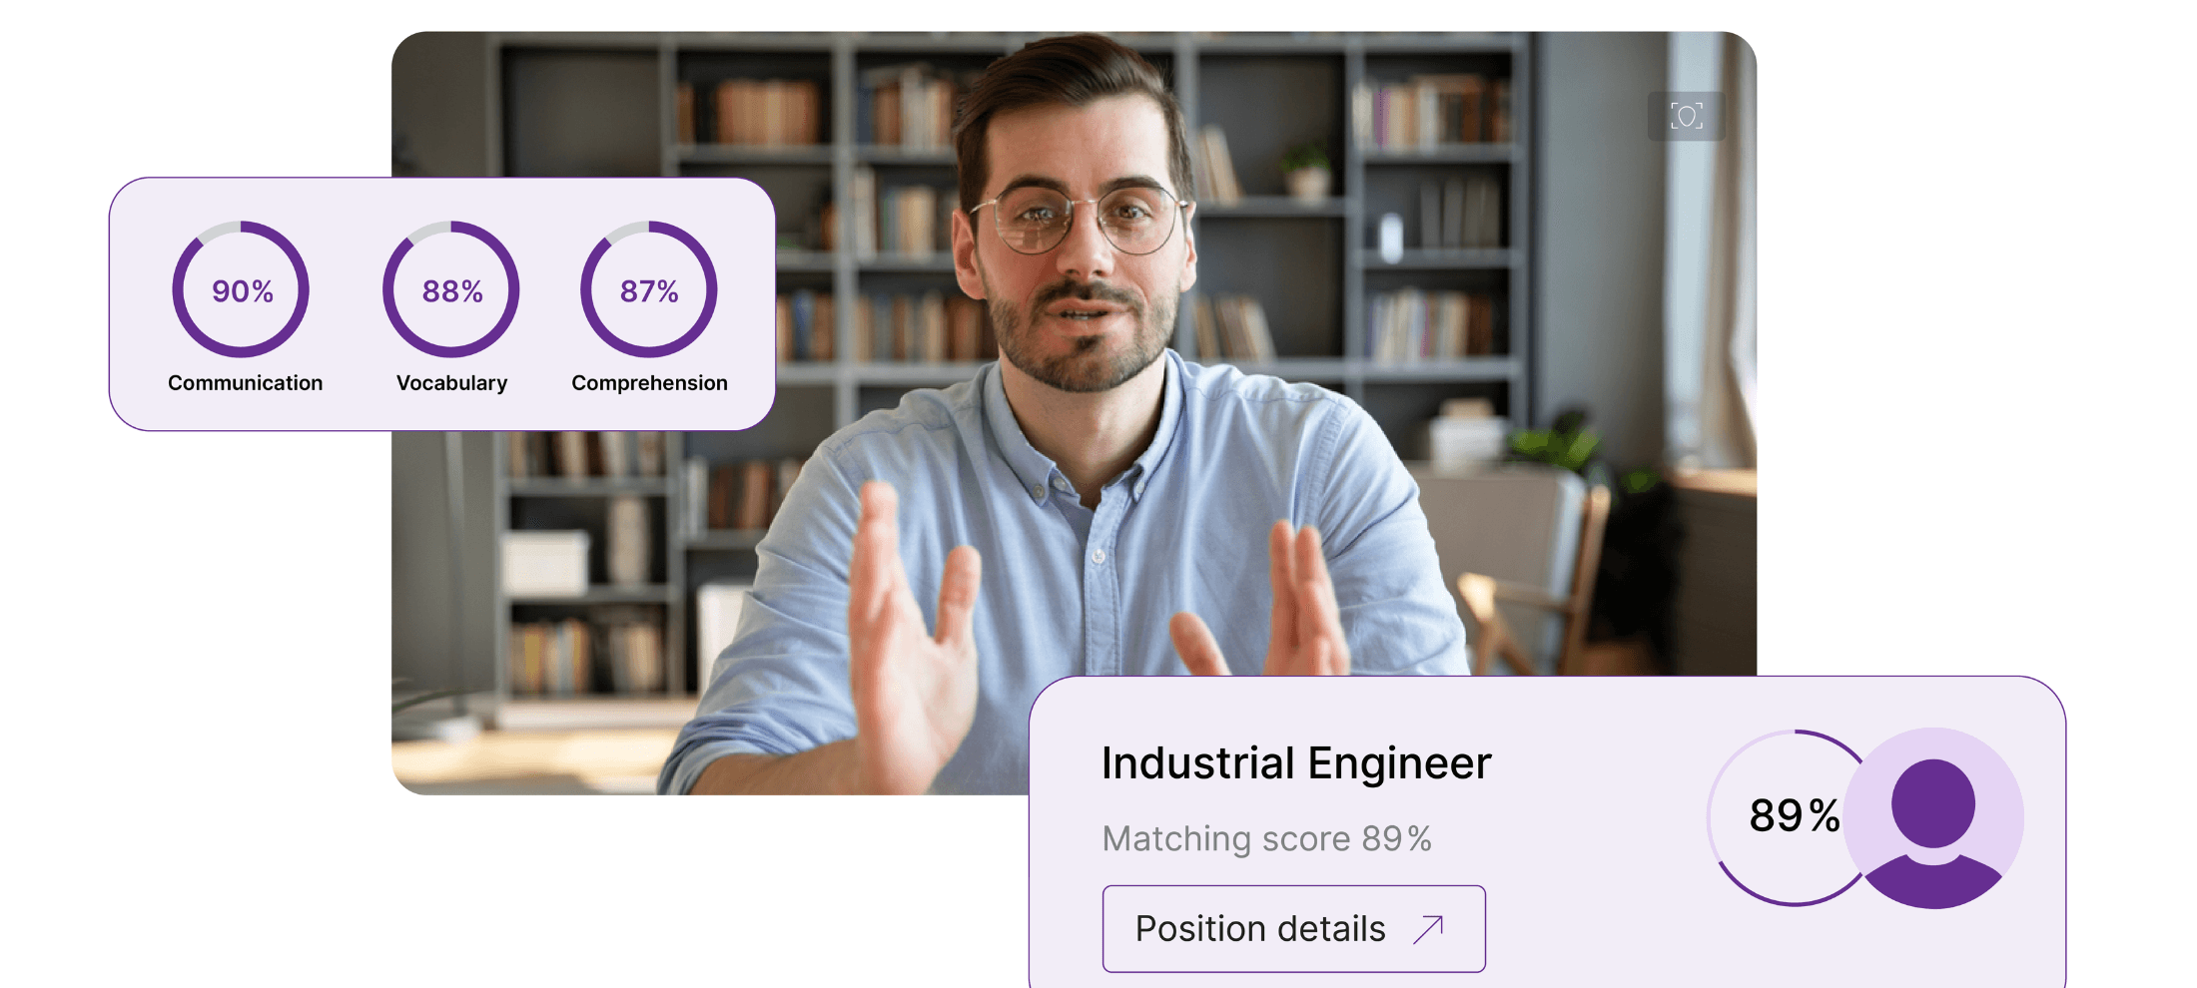Click the 90% score value
The image size is (2197, 988).
(242, 291)
